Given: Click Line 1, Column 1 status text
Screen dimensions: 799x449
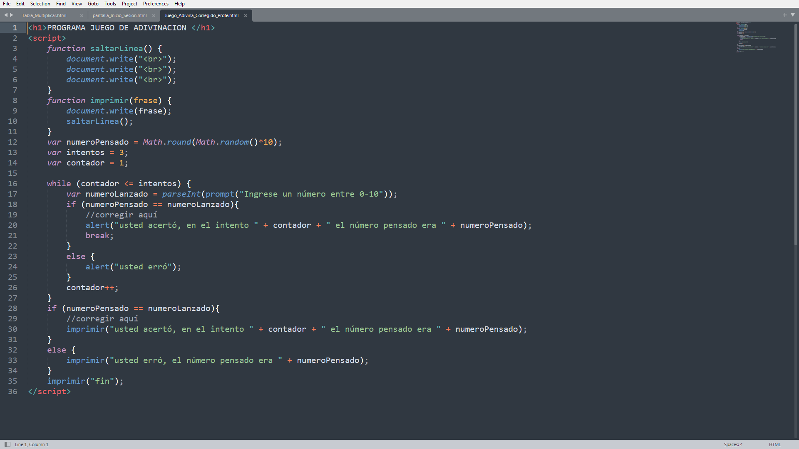Looking at the screenshot, I should [x=32, y=444].
